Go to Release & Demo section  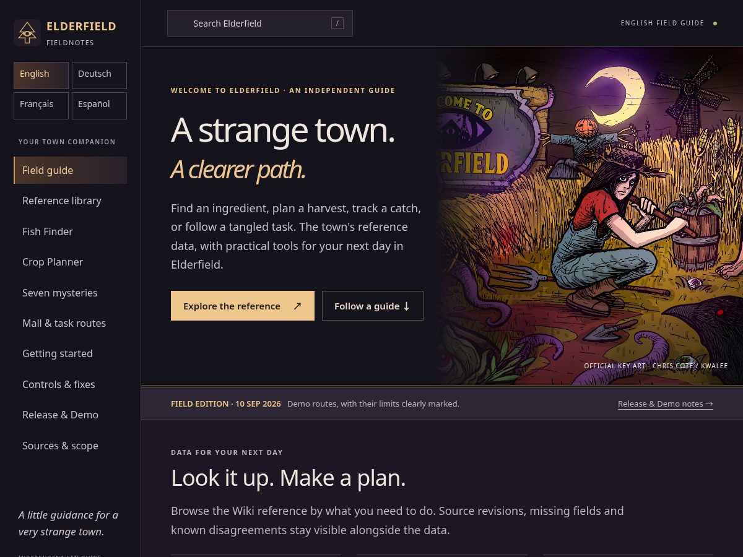70,415
